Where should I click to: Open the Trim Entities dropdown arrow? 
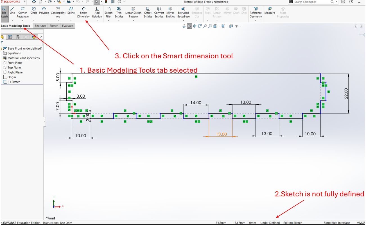[x=119, y=20]
